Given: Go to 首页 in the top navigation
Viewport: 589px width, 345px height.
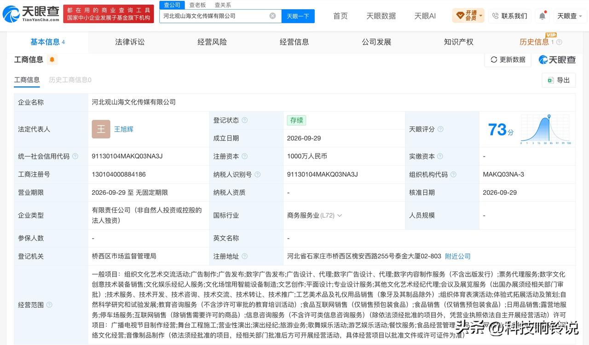Looking at the screenshot, I should click(341, 16).
